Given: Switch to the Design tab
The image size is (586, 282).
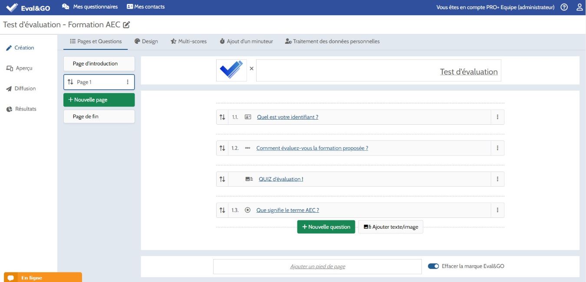Looking at the screenshot, I should coord(146,42).
